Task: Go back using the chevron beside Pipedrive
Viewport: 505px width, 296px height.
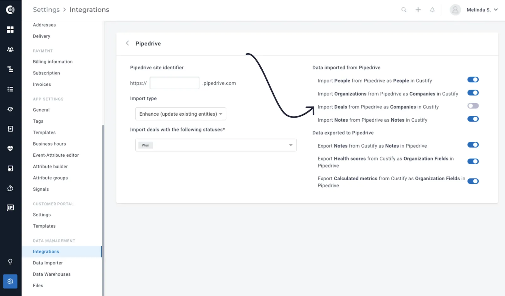Action: coord(128,43)
